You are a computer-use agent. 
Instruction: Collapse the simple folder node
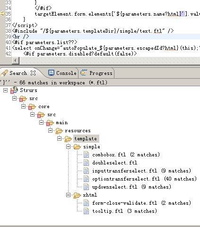[68, 147]
